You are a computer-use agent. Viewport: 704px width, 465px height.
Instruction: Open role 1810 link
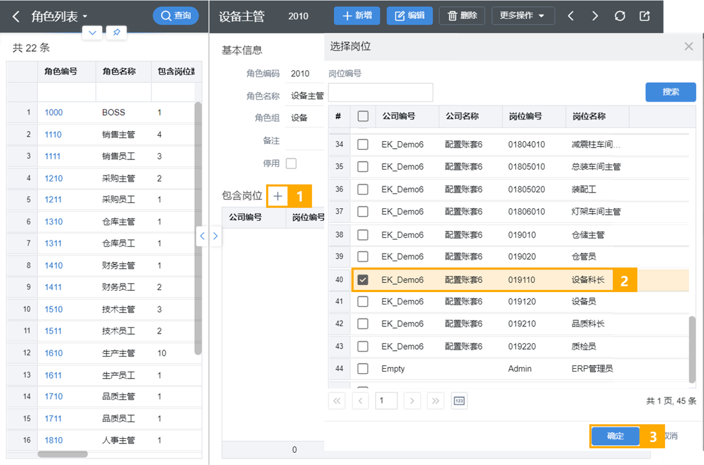(x=54, y=440)
